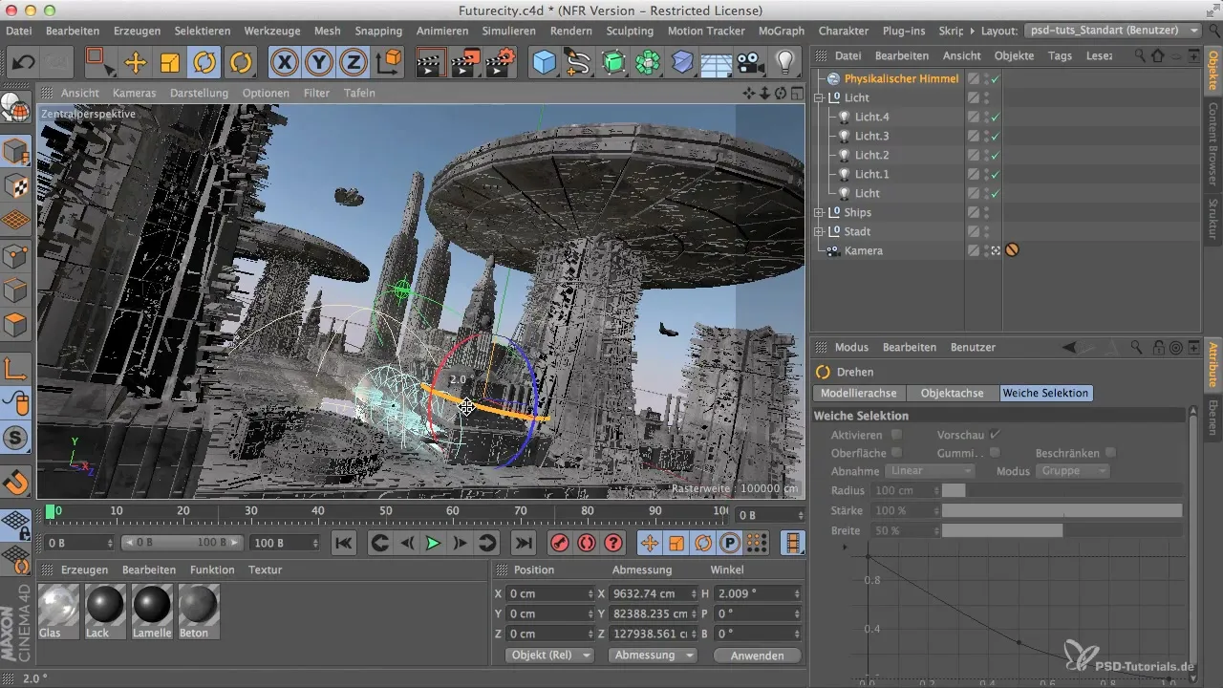Select Physikalischer Himmel object

[900, 78]
